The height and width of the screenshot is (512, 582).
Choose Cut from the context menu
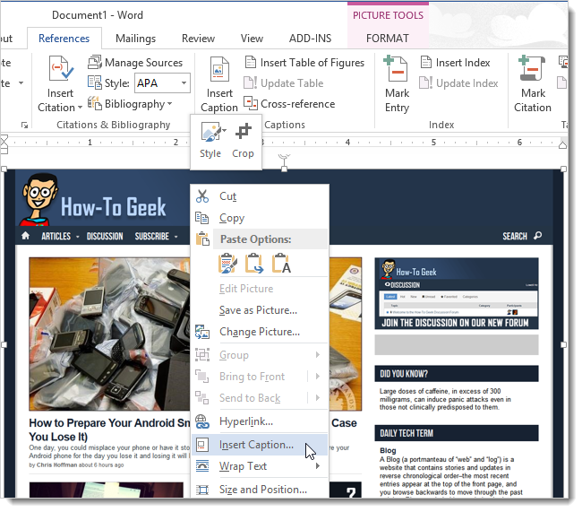coord(260,196)
